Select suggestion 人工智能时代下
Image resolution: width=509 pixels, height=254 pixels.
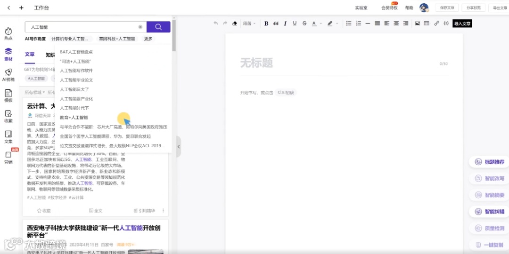(74, 108)
